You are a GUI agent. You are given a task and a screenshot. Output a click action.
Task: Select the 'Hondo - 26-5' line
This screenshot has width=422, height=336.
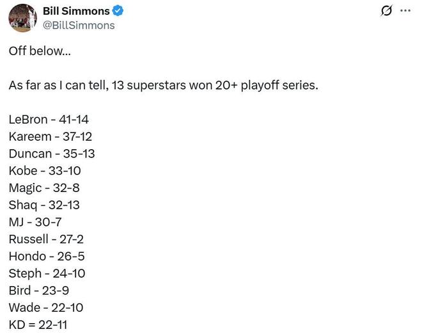coord(47,256)
